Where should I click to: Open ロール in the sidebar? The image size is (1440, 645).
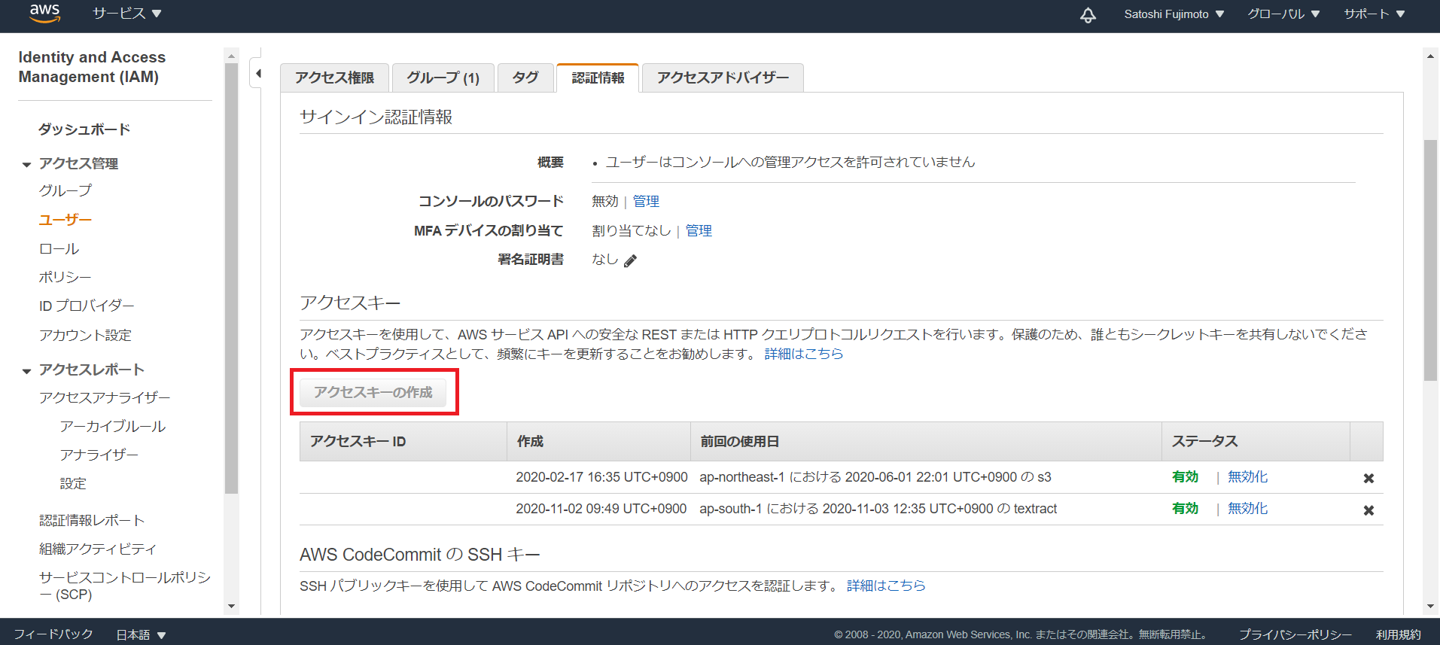59,248
